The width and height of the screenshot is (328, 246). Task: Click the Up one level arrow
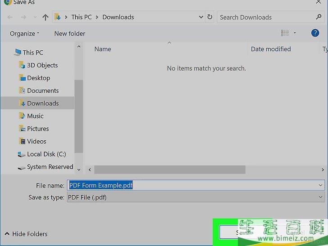coord(45,18)
